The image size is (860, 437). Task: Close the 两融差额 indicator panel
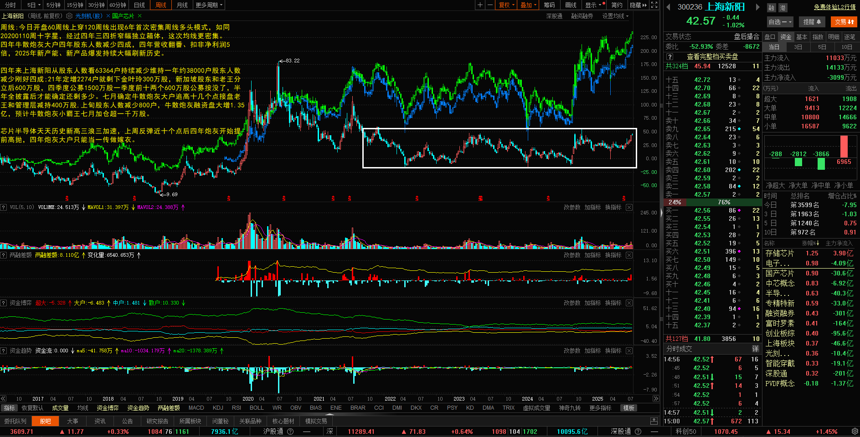(629, 255)
